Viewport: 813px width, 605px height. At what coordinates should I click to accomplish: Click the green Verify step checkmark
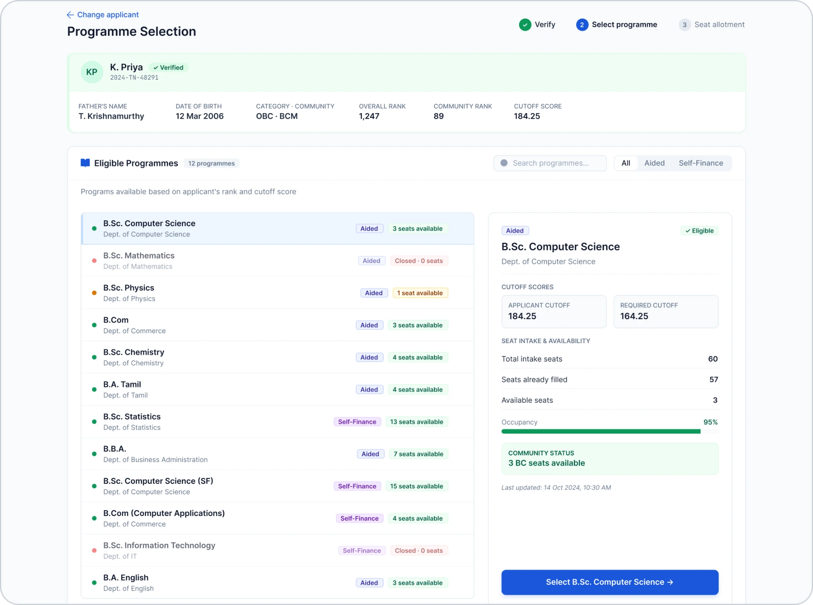(525, 25)
